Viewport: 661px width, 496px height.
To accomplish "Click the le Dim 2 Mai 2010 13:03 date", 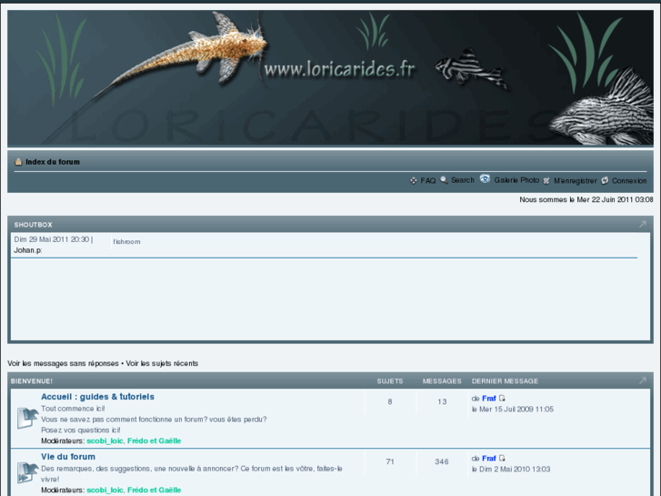I will [511, 469].
